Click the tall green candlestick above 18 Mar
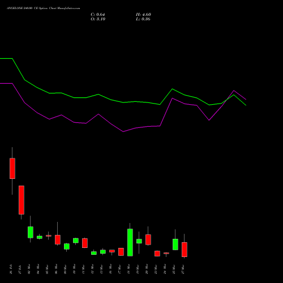Viewport: 283px width, 283px height. [x=130, y=242]
